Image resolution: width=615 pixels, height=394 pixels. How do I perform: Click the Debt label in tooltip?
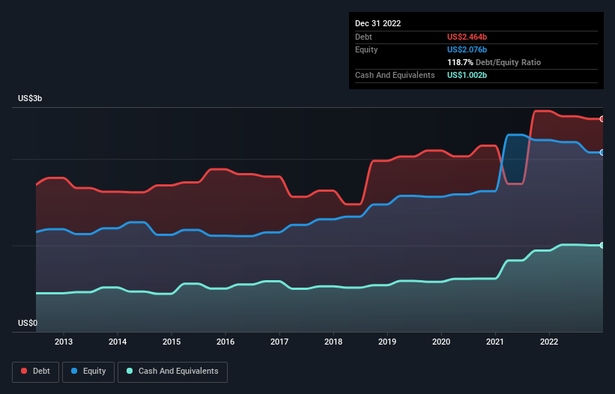pyautogui.click(x=363, y=37)
